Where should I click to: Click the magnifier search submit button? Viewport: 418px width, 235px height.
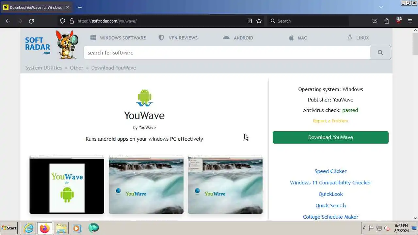point(380,53)
